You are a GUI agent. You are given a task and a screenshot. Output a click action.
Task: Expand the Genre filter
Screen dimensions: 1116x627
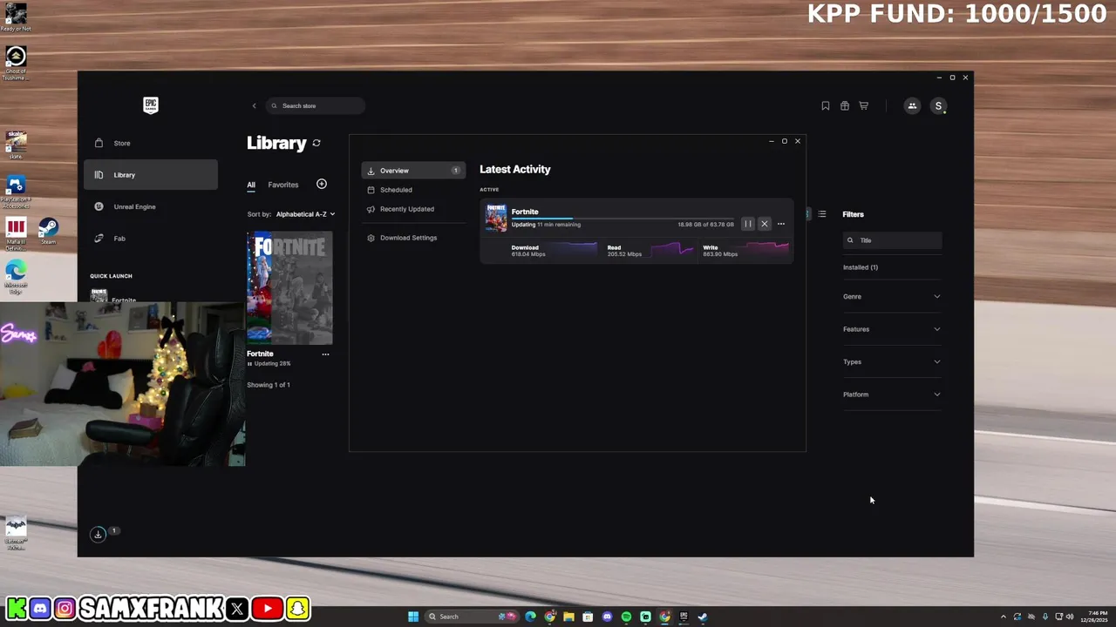pyautogui.click(x=892, y=297)
